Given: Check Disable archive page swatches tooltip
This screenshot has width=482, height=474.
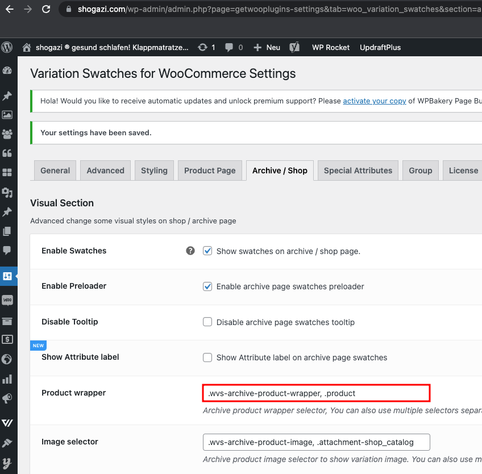Looking at the screenshot, I should tap(207, 322).
